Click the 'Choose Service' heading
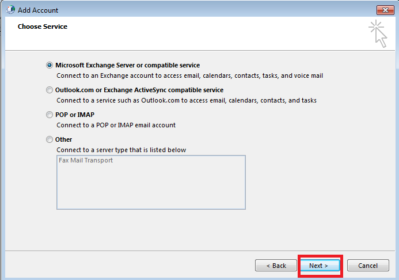 [43, 27]
